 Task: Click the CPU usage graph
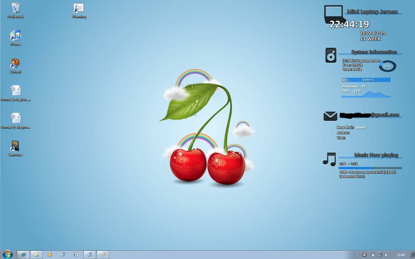(366, 95)
